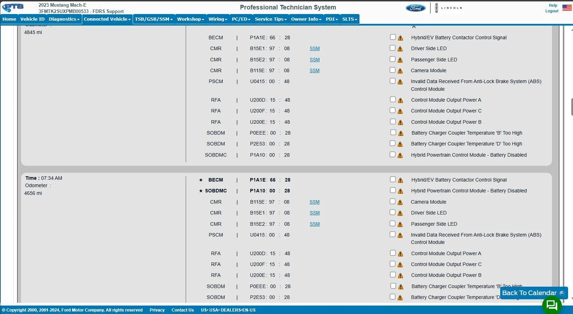
Task: Check RFA U200E Output Power B in 4845 mi section
Action: point(393,122)
